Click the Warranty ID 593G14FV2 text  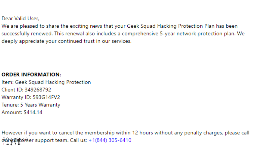(46, 97)
